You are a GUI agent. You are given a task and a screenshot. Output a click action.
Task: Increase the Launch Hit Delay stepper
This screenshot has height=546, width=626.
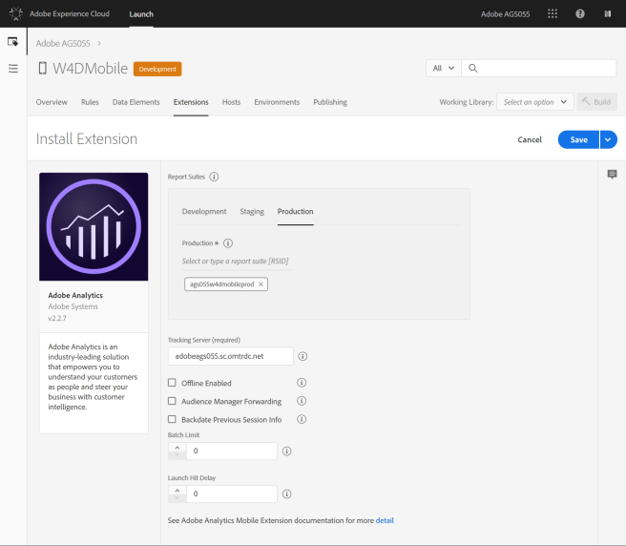coord(176,489)
